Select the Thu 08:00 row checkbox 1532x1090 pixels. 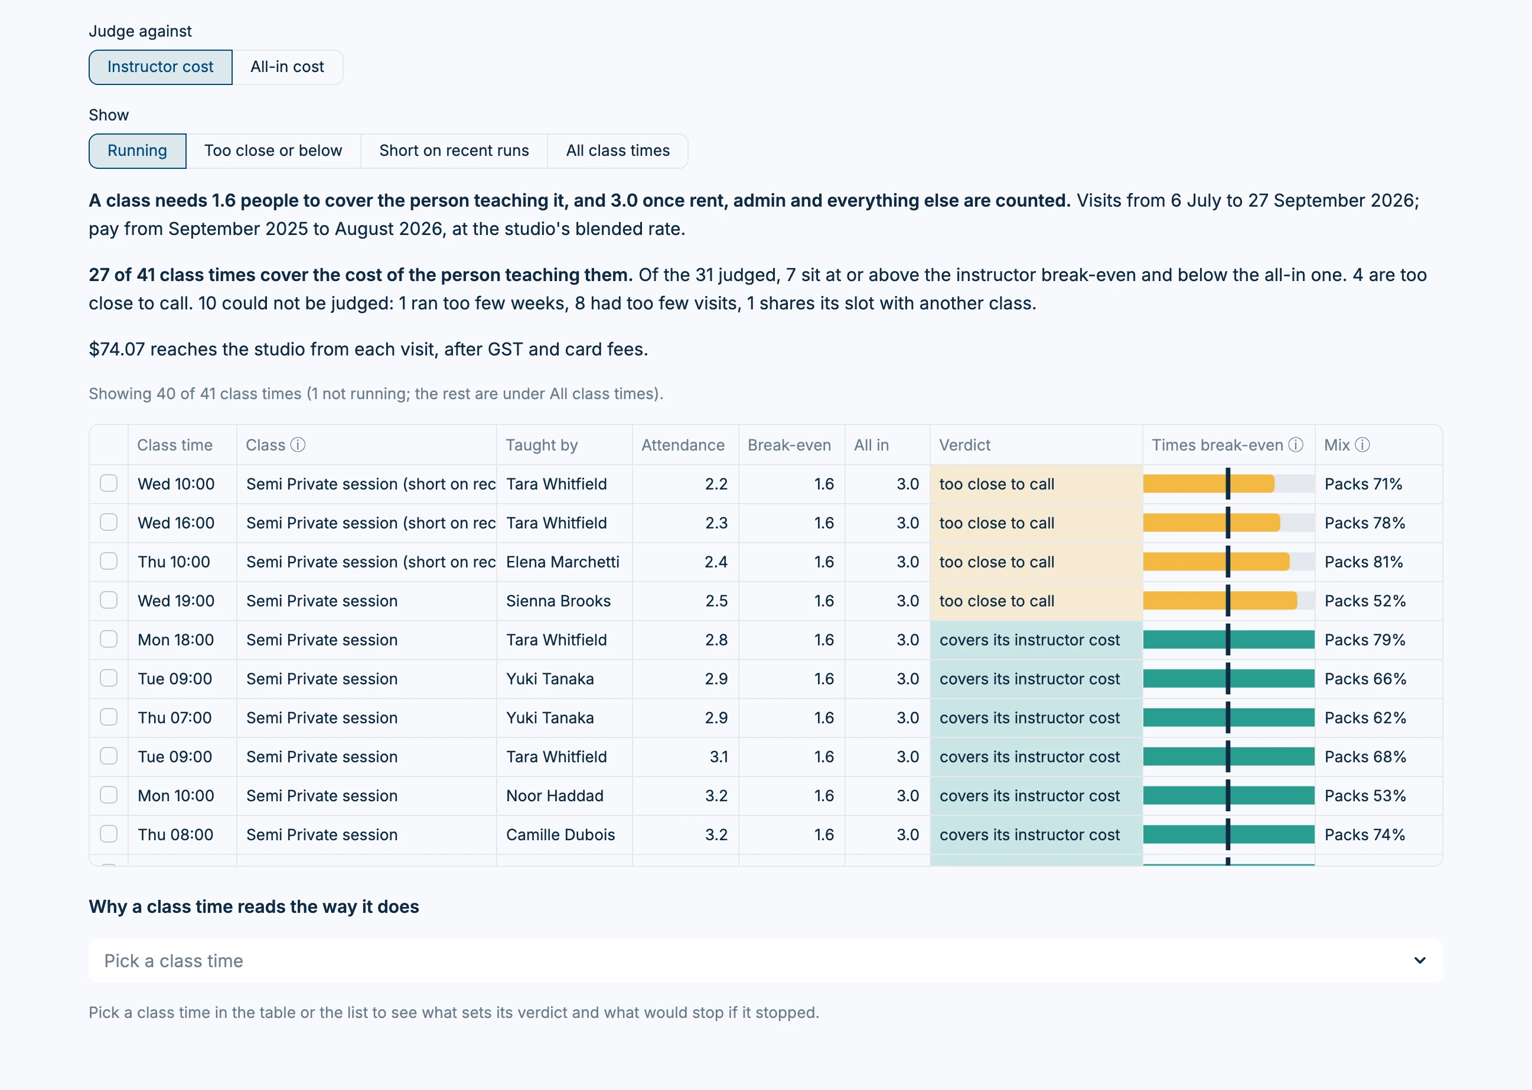click(109, 834)
